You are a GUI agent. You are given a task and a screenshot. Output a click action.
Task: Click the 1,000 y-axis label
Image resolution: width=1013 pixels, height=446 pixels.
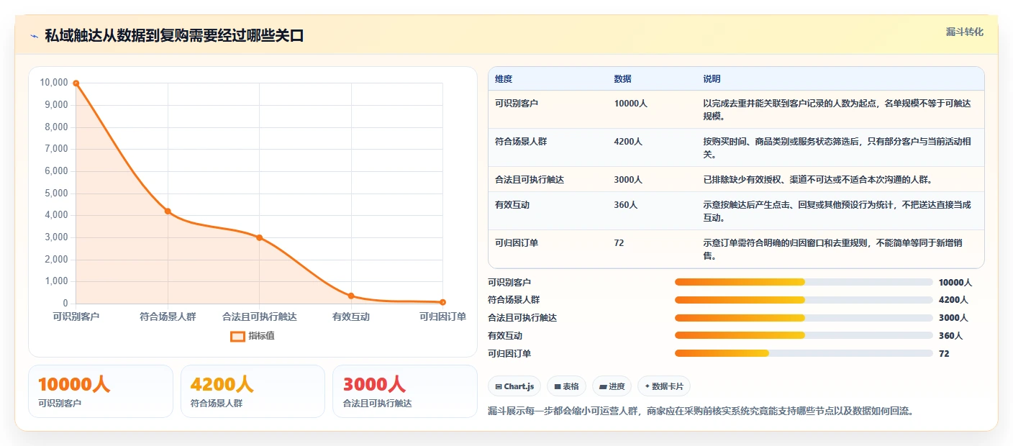coord(56,281)
